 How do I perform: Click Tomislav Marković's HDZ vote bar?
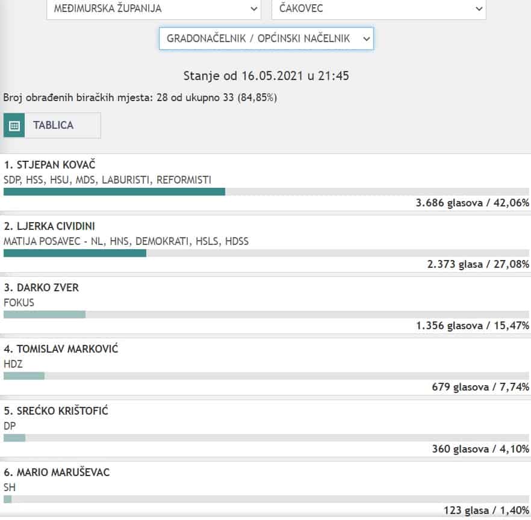(24, 376)
